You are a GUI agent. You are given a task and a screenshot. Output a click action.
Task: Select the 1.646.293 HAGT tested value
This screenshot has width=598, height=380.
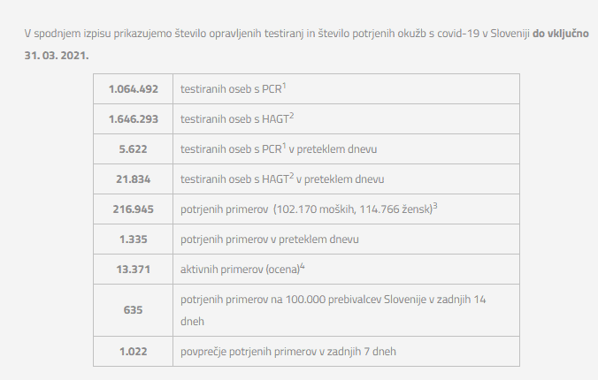(x=133, y=119)
